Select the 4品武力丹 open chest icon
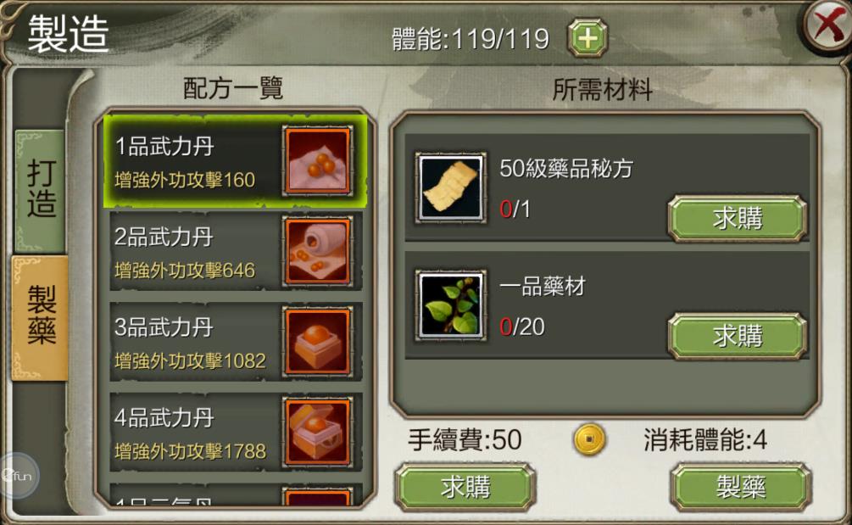 (x=318, y=432)
